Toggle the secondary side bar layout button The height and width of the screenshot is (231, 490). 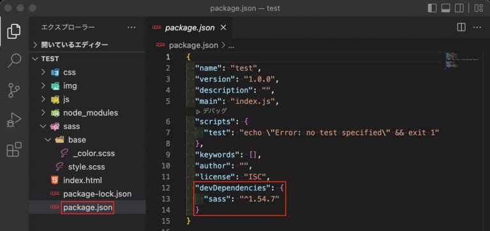(x=459, y=8)
